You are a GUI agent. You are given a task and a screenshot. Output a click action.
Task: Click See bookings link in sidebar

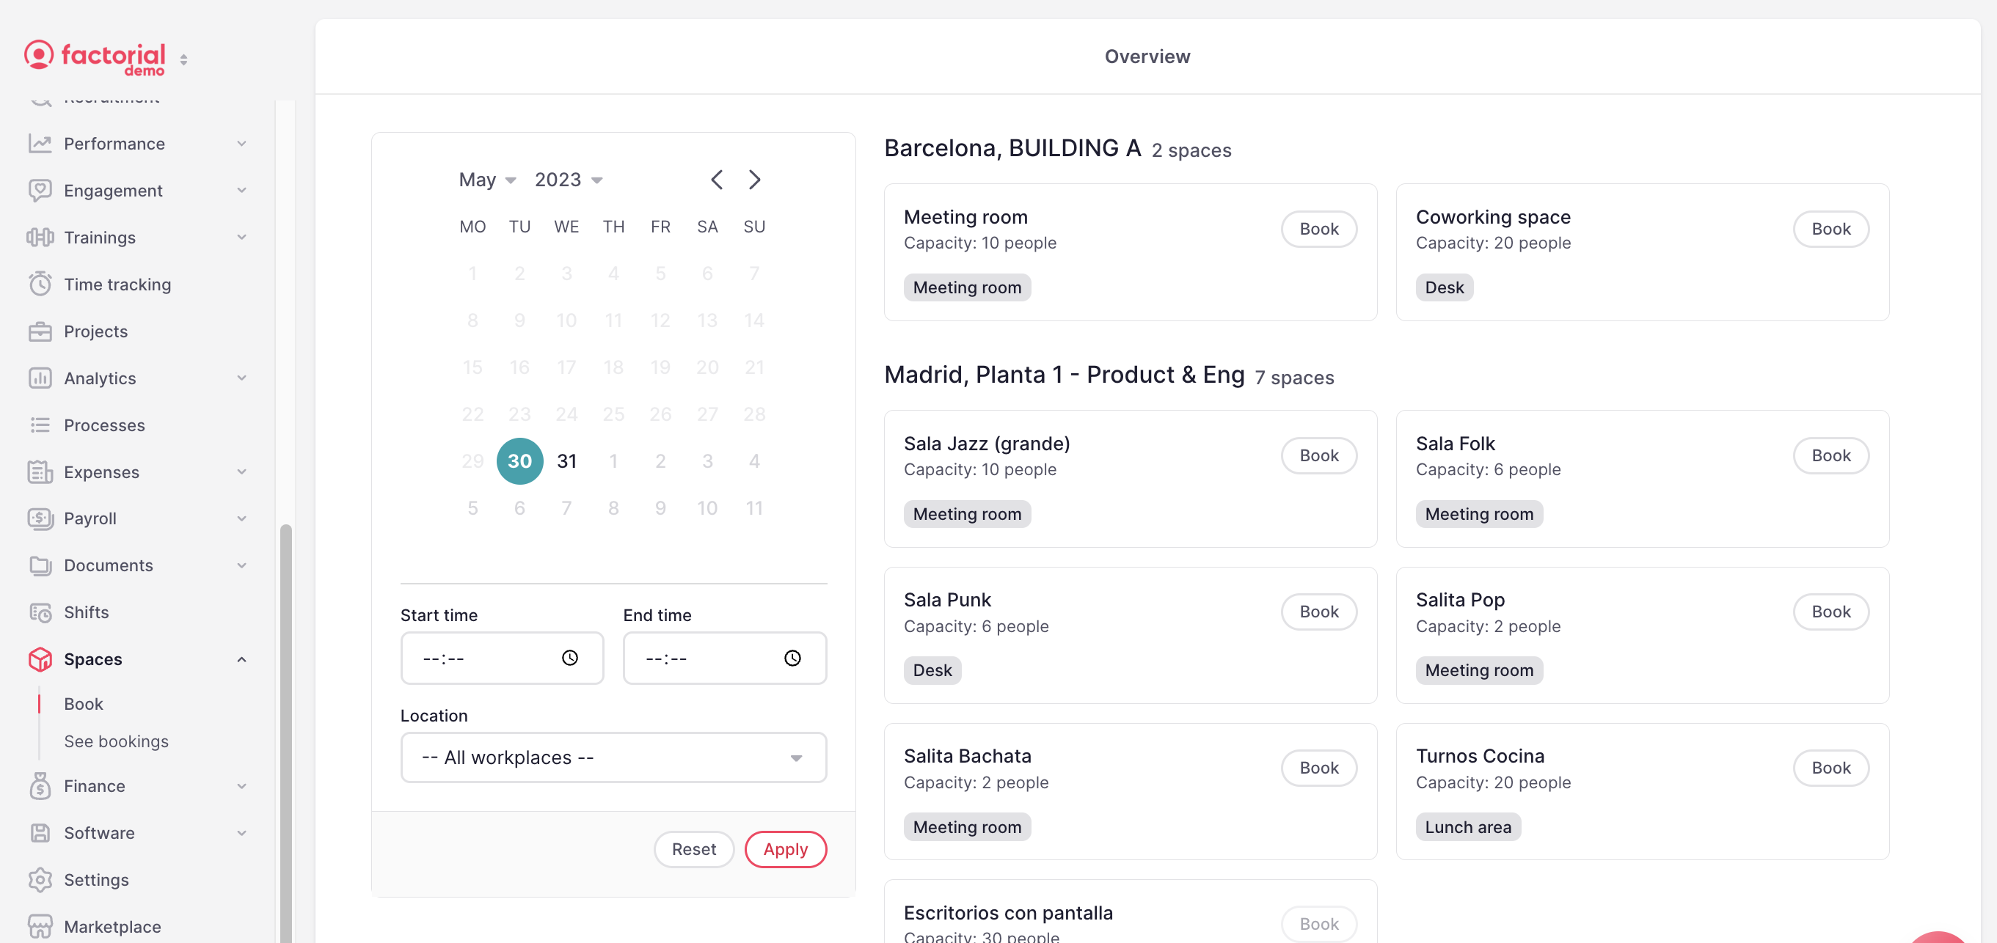tap(116, 739)
